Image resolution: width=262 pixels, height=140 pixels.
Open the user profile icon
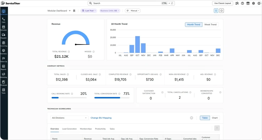(x=259, y=3)
